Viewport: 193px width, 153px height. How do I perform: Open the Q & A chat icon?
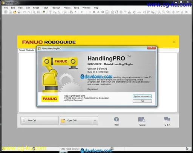167,121
